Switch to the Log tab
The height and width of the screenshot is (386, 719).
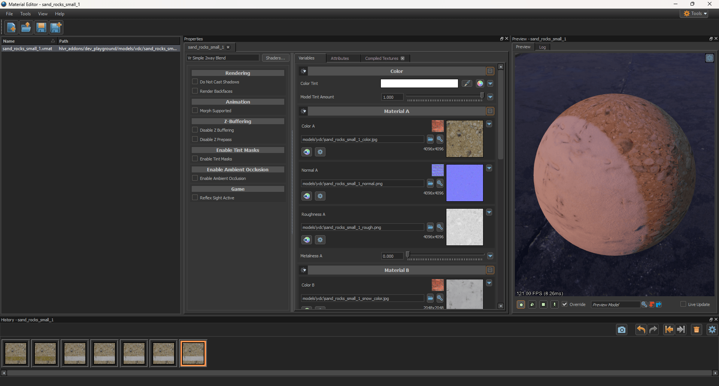click(x=542, y=47)
